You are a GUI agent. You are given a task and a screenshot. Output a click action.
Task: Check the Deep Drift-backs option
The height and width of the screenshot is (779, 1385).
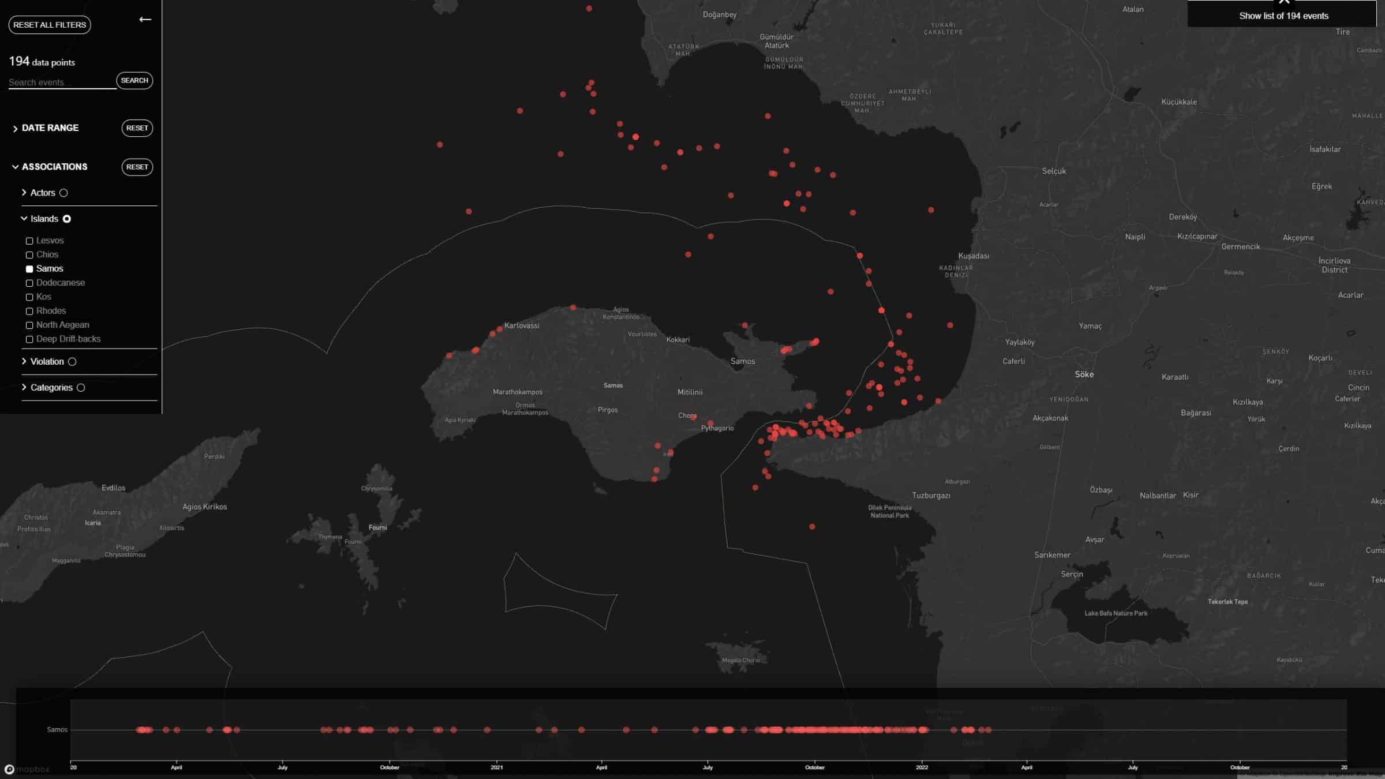(29, 339)
